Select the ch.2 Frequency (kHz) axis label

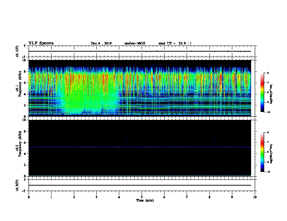(18, 144)
